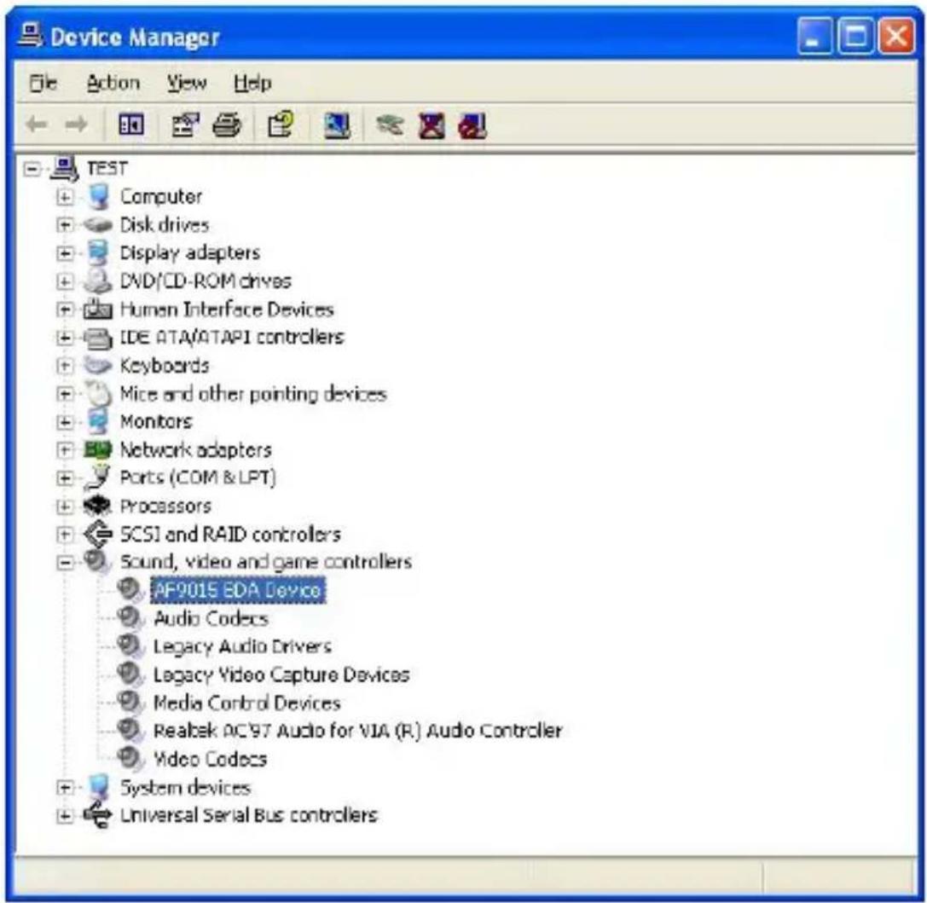This screenshot has height=903, width=927.
Task: Click the System devices icon
Action: click(x=99, y=787)
